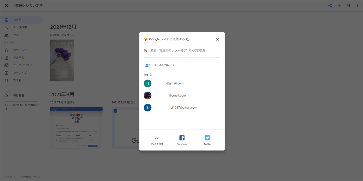Viewport: 363px width, 181px height.
Task: Open the three-dot more options menu
Action: (357, 5)
